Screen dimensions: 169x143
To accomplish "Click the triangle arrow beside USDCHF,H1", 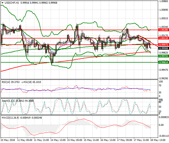I will pyautogui.click(x=3, y=3).
